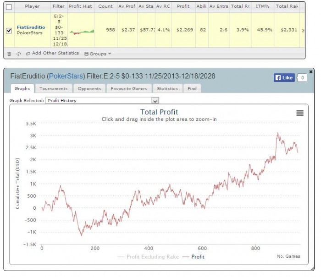This screenshot has width=321, height=277.
Task: Switch to the Opponents tab
Action: pos(89,88)
